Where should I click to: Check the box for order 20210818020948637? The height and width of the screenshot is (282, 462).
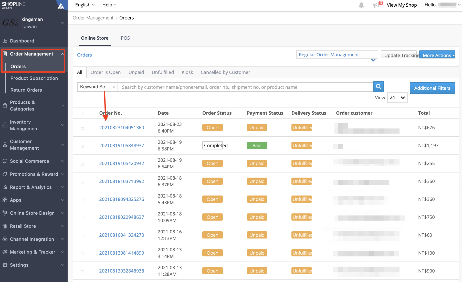[x=82, y=218]
